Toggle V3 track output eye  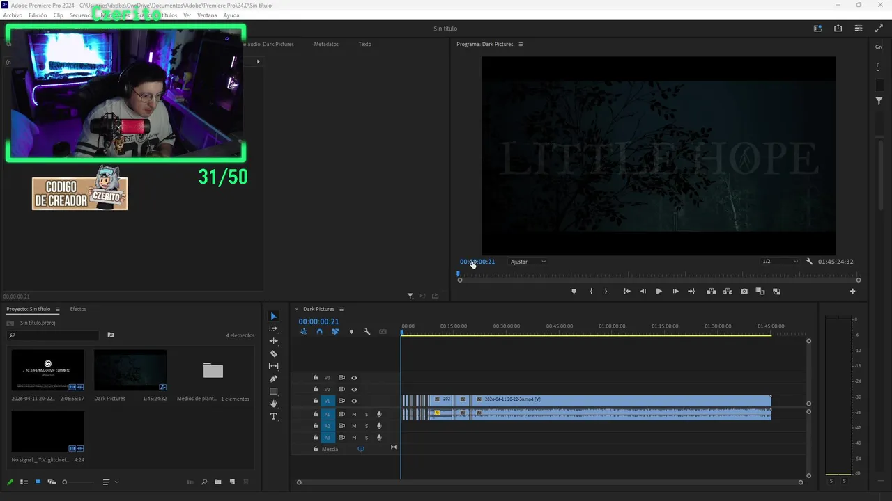pos(354,378)
